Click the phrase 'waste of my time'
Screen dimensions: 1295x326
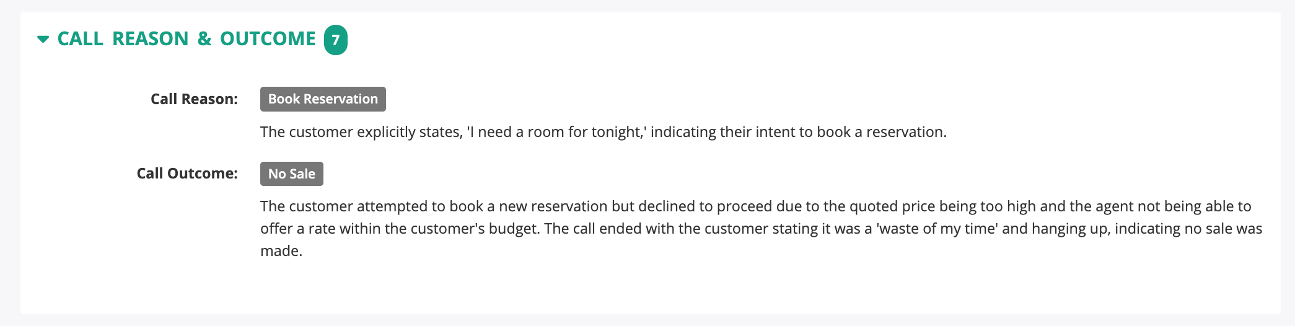point(936,229)
